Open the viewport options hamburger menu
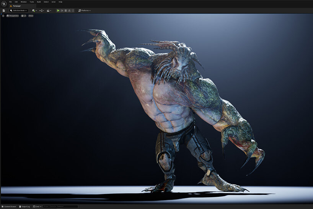Image resolution: width=313 pixels, height=209 pixels. (x=3, y=16)
